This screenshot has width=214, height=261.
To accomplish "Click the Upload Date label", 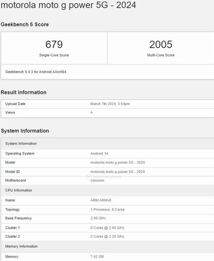I will tap(15, 104).
